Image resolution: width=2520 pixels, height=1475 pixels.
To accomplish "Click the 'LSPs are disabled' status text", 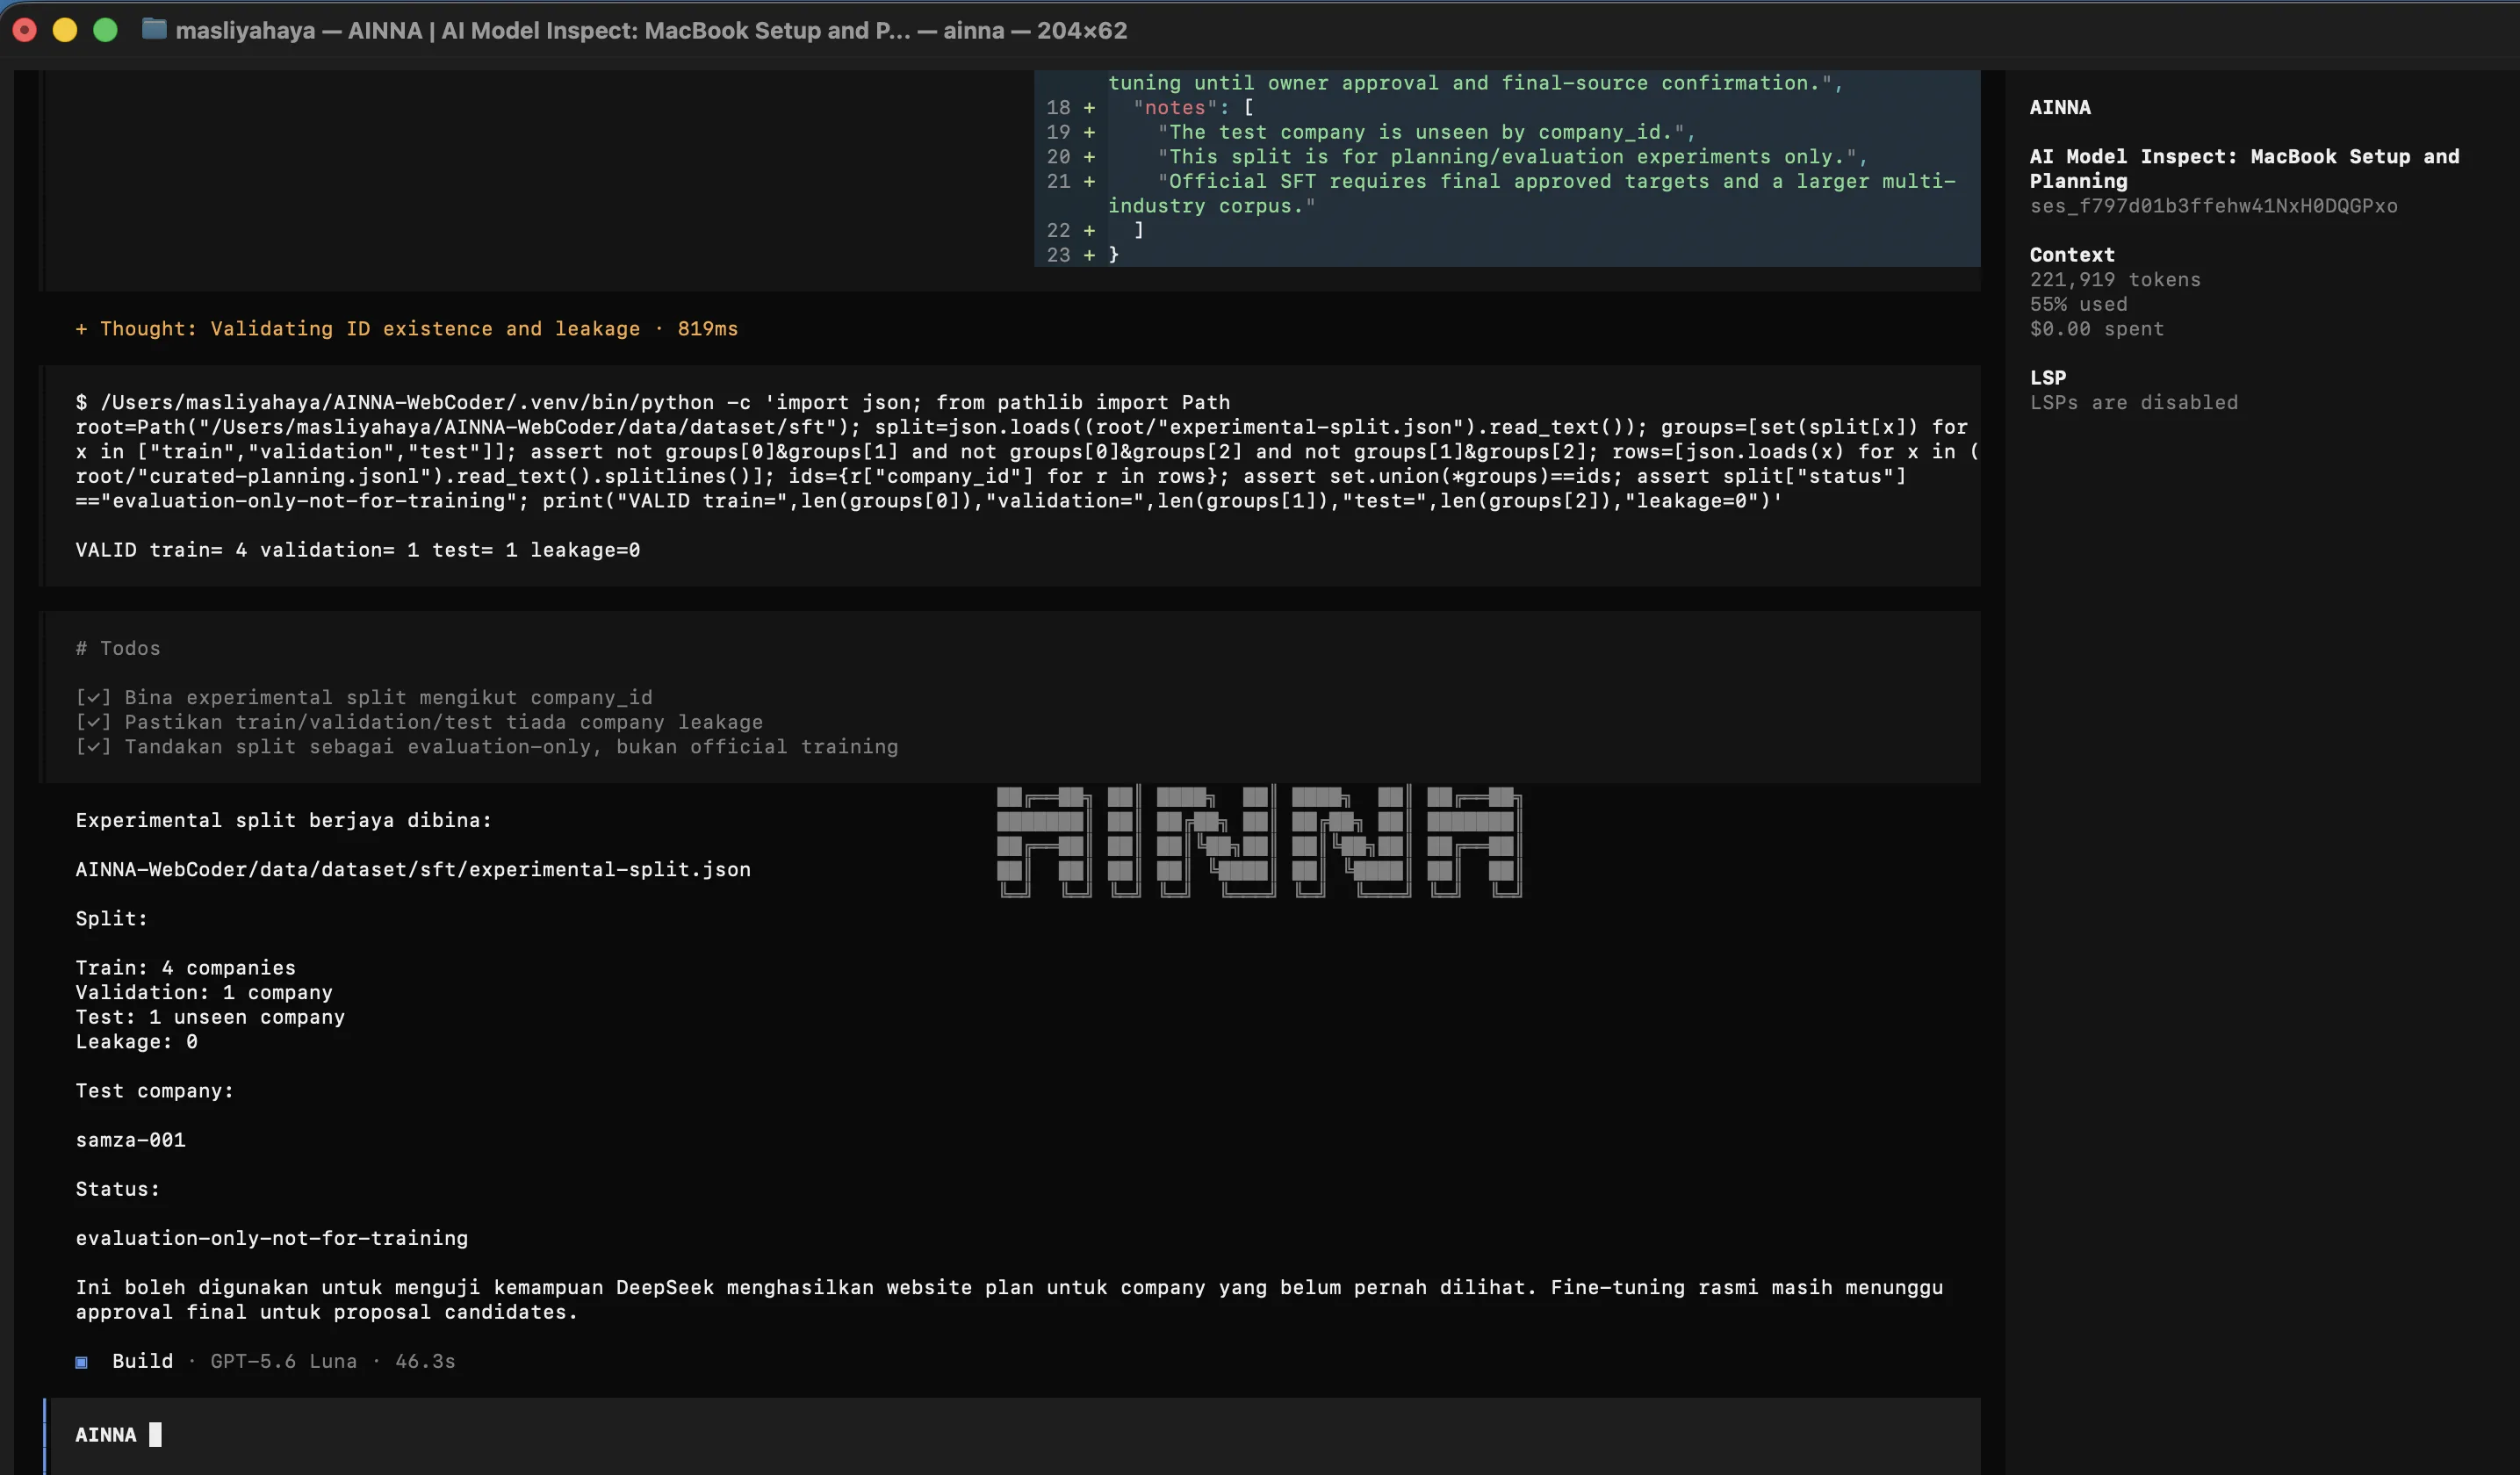I will [2134, 403].
